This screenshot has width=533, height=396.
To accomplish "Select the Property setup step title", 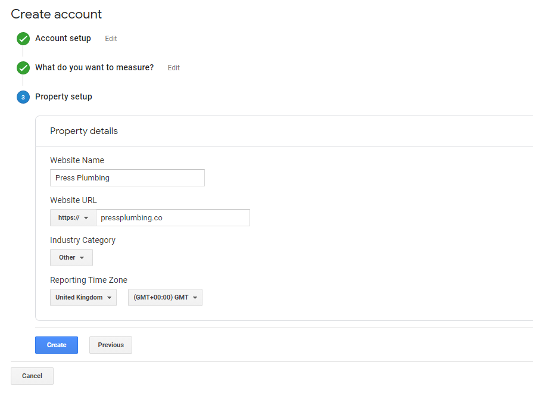I will (x=64, y=96).
